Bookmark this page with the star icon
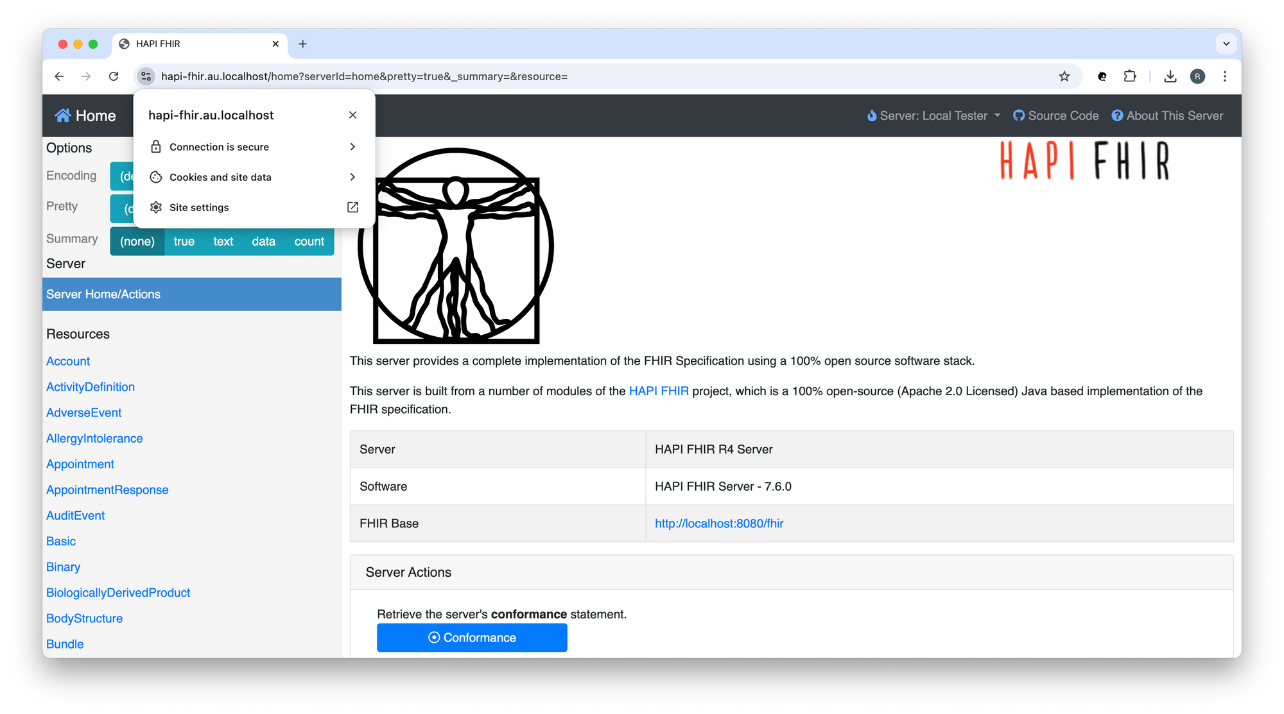 [x=1064, y=76]
